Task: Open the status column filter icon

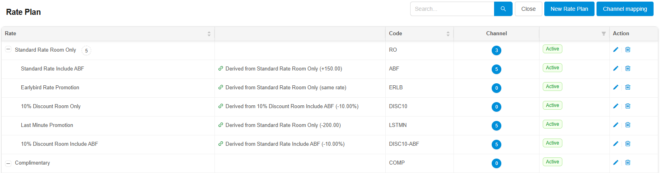Action: 603,34
